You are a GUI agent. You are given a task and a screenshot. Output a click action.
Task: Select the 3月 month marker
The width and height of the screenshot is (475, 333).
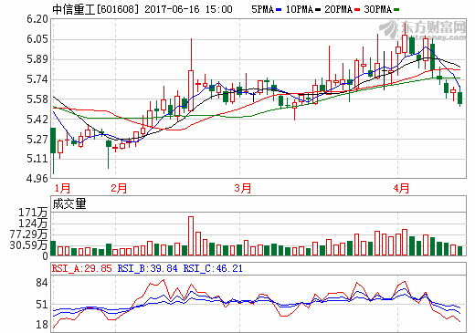(243, 188)
